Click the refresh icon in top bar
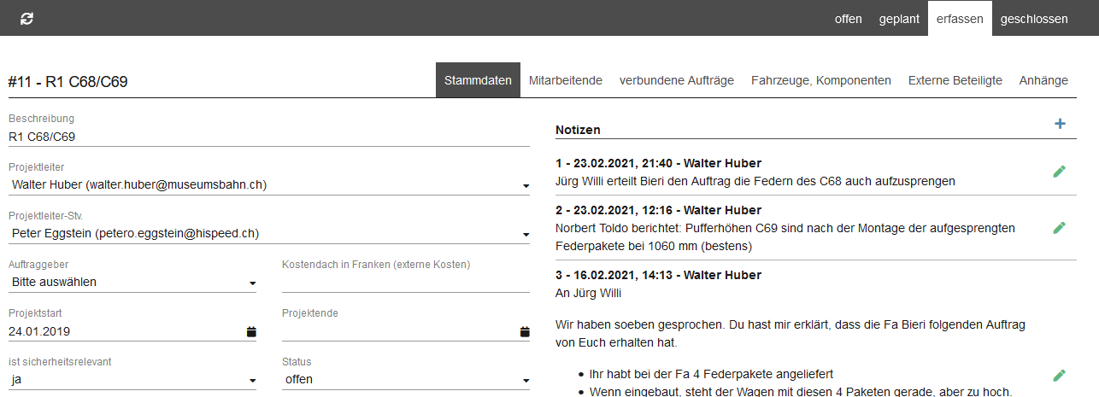 click(x=26, y=18)
